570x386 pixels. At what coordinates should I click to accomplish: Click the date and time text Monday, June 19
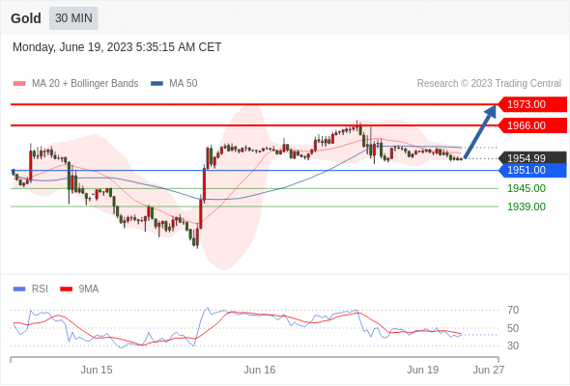[x=117, y=47]
